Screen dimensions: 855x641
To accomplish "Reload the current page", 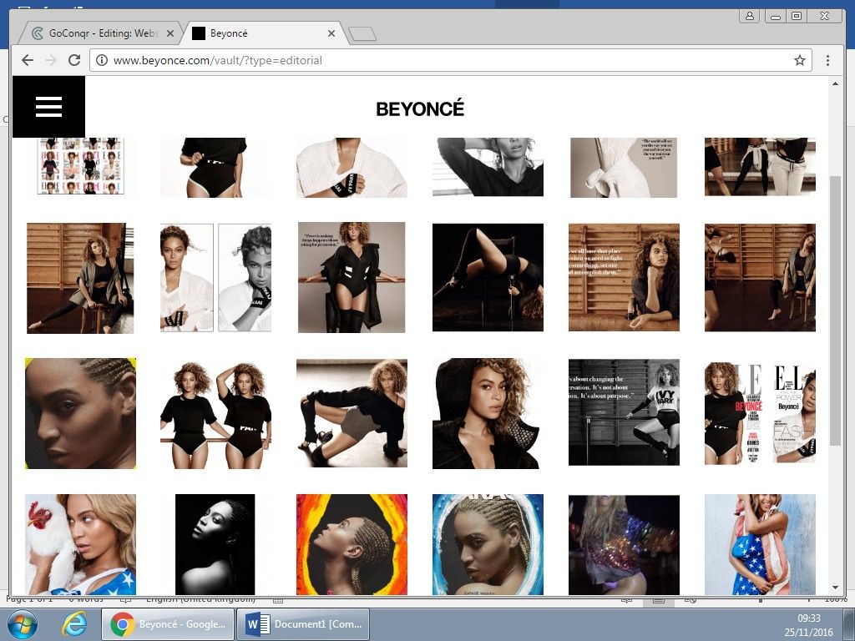I will 73,60.
